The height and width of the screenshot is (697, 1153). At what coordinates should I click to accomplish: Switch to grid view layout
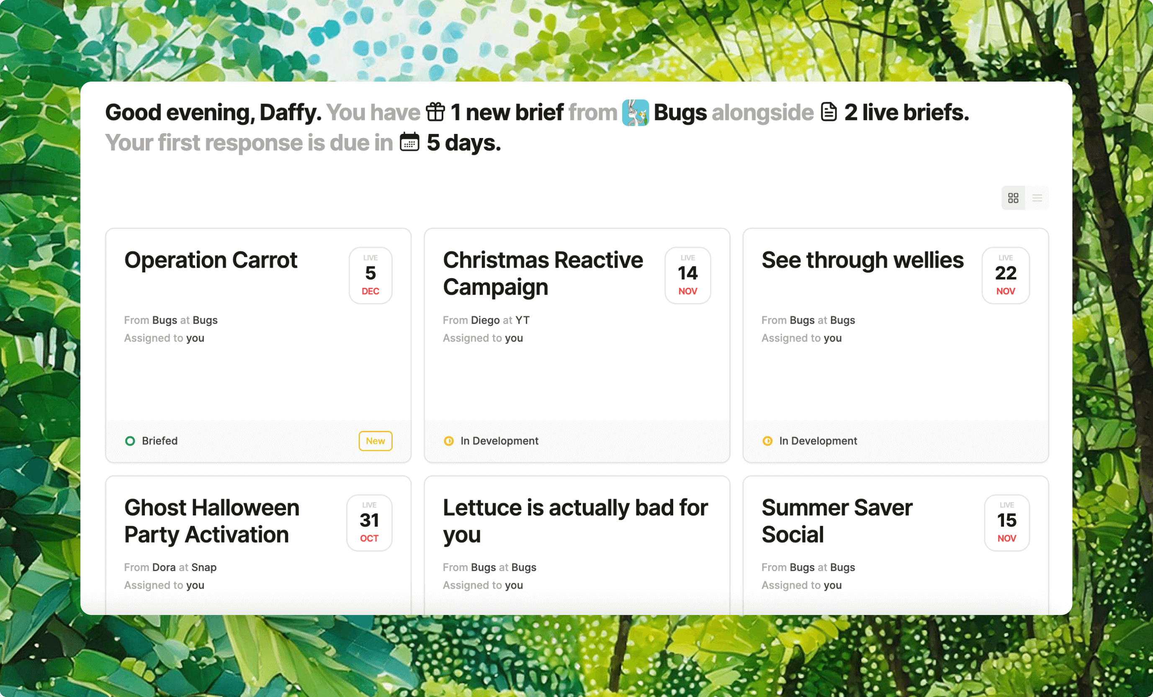[1013, 198]
